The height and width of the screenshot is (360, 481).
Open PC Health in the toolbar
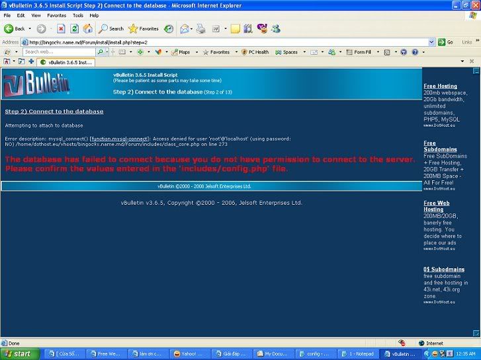(255, 52)
